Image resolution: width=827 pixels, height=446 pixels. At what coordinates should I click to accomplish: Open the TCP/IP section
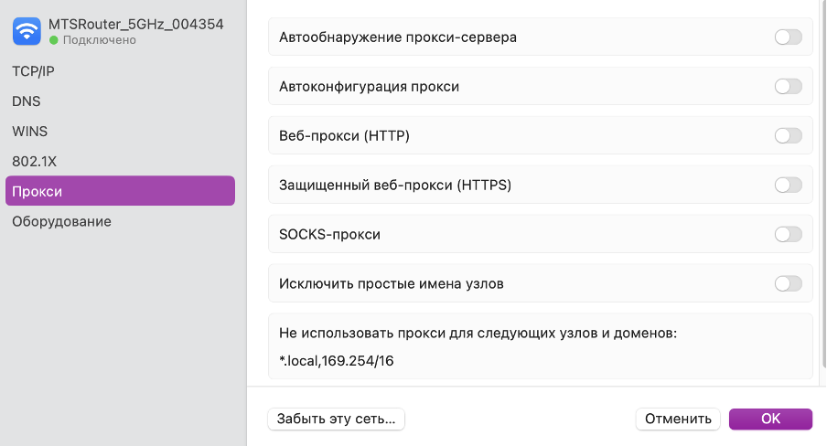120,71
